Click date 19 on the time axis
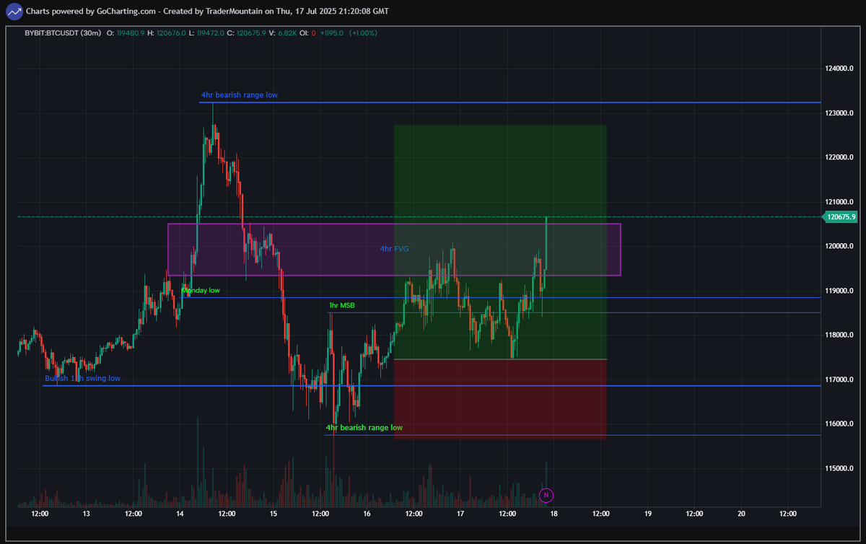This screenshot has width=866, height=544. pyautogui.click(x=648, y=514)
